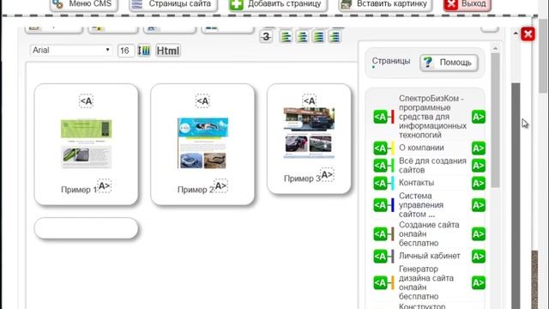Close the editor with the red X
Viewport: 549px width, 309px height.
[x=528, y=34]
